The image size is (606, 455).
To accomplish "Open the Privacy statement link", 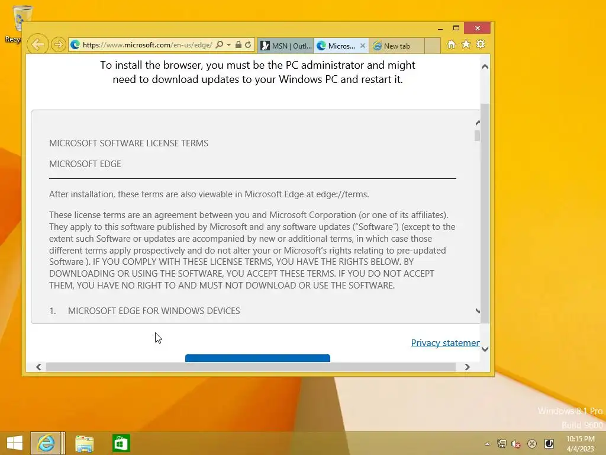I will [x=445, y=343].
